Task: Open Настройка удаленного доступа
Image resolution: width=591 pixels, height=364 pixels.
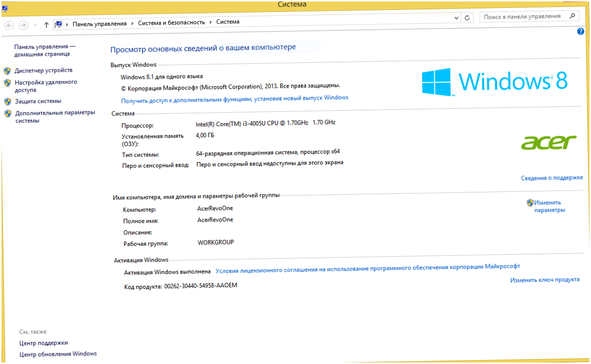Action: click(x=46, y=86)
